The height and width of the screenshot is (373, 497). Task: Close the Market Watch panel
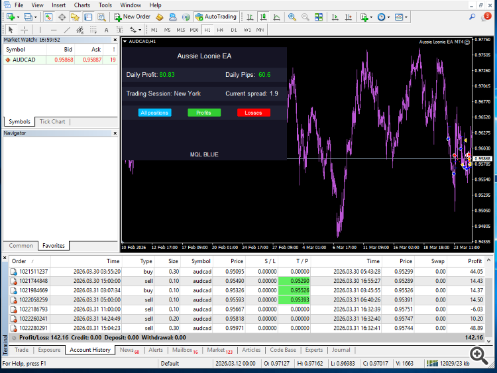(x=115, y=40)
